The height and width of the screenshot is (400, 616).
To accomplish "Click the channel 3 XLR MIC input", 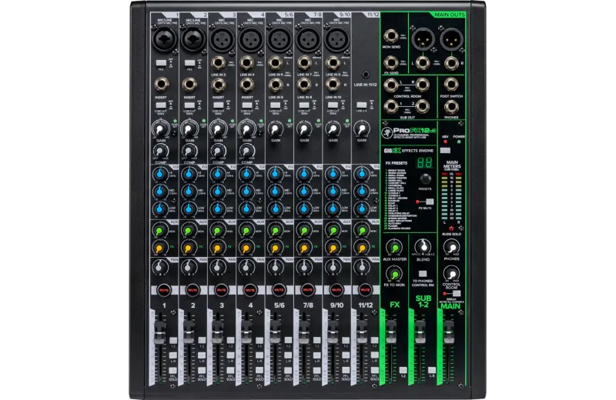I will 222,40.
